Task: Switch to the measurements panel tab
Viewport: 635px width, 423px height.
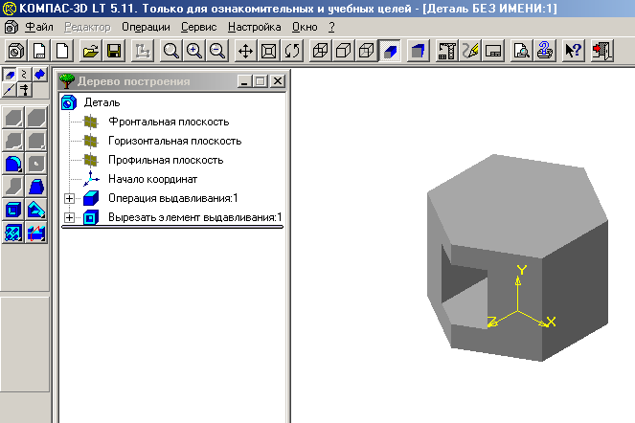Action: pyautogui.click(x=24, y=90)
